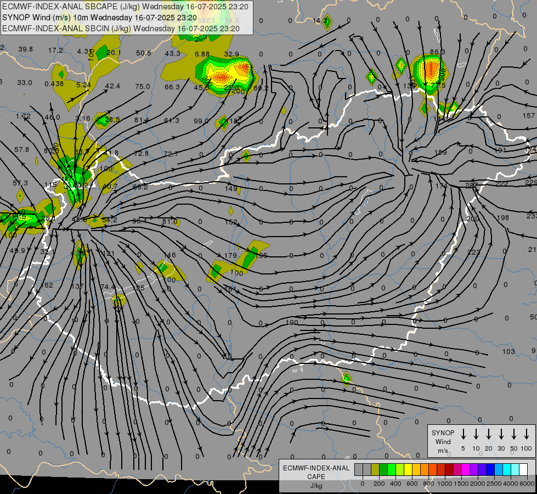Viewport: 537px width, 494px height.
Task: Click the 81.0 value on the map
Action: coord(170,221)
